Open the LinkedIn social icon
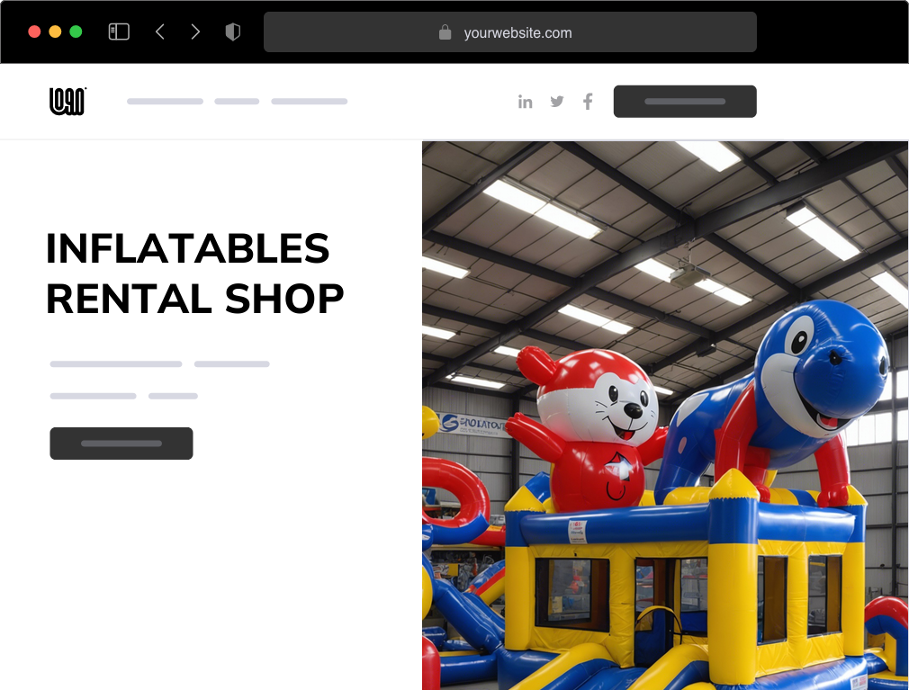 click(526, 102)
